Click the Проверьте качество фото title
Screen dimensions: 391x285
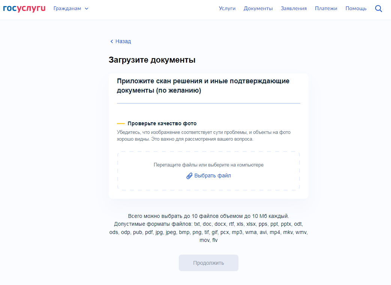point(162,123)
